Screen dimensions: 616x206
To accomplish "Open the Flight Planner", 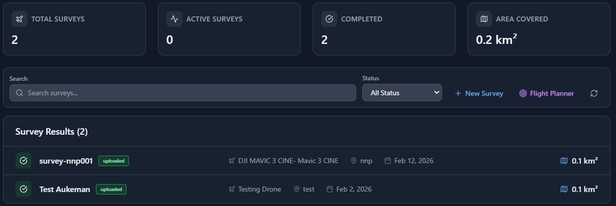I will pyautogui.click(x=547, y=93).
